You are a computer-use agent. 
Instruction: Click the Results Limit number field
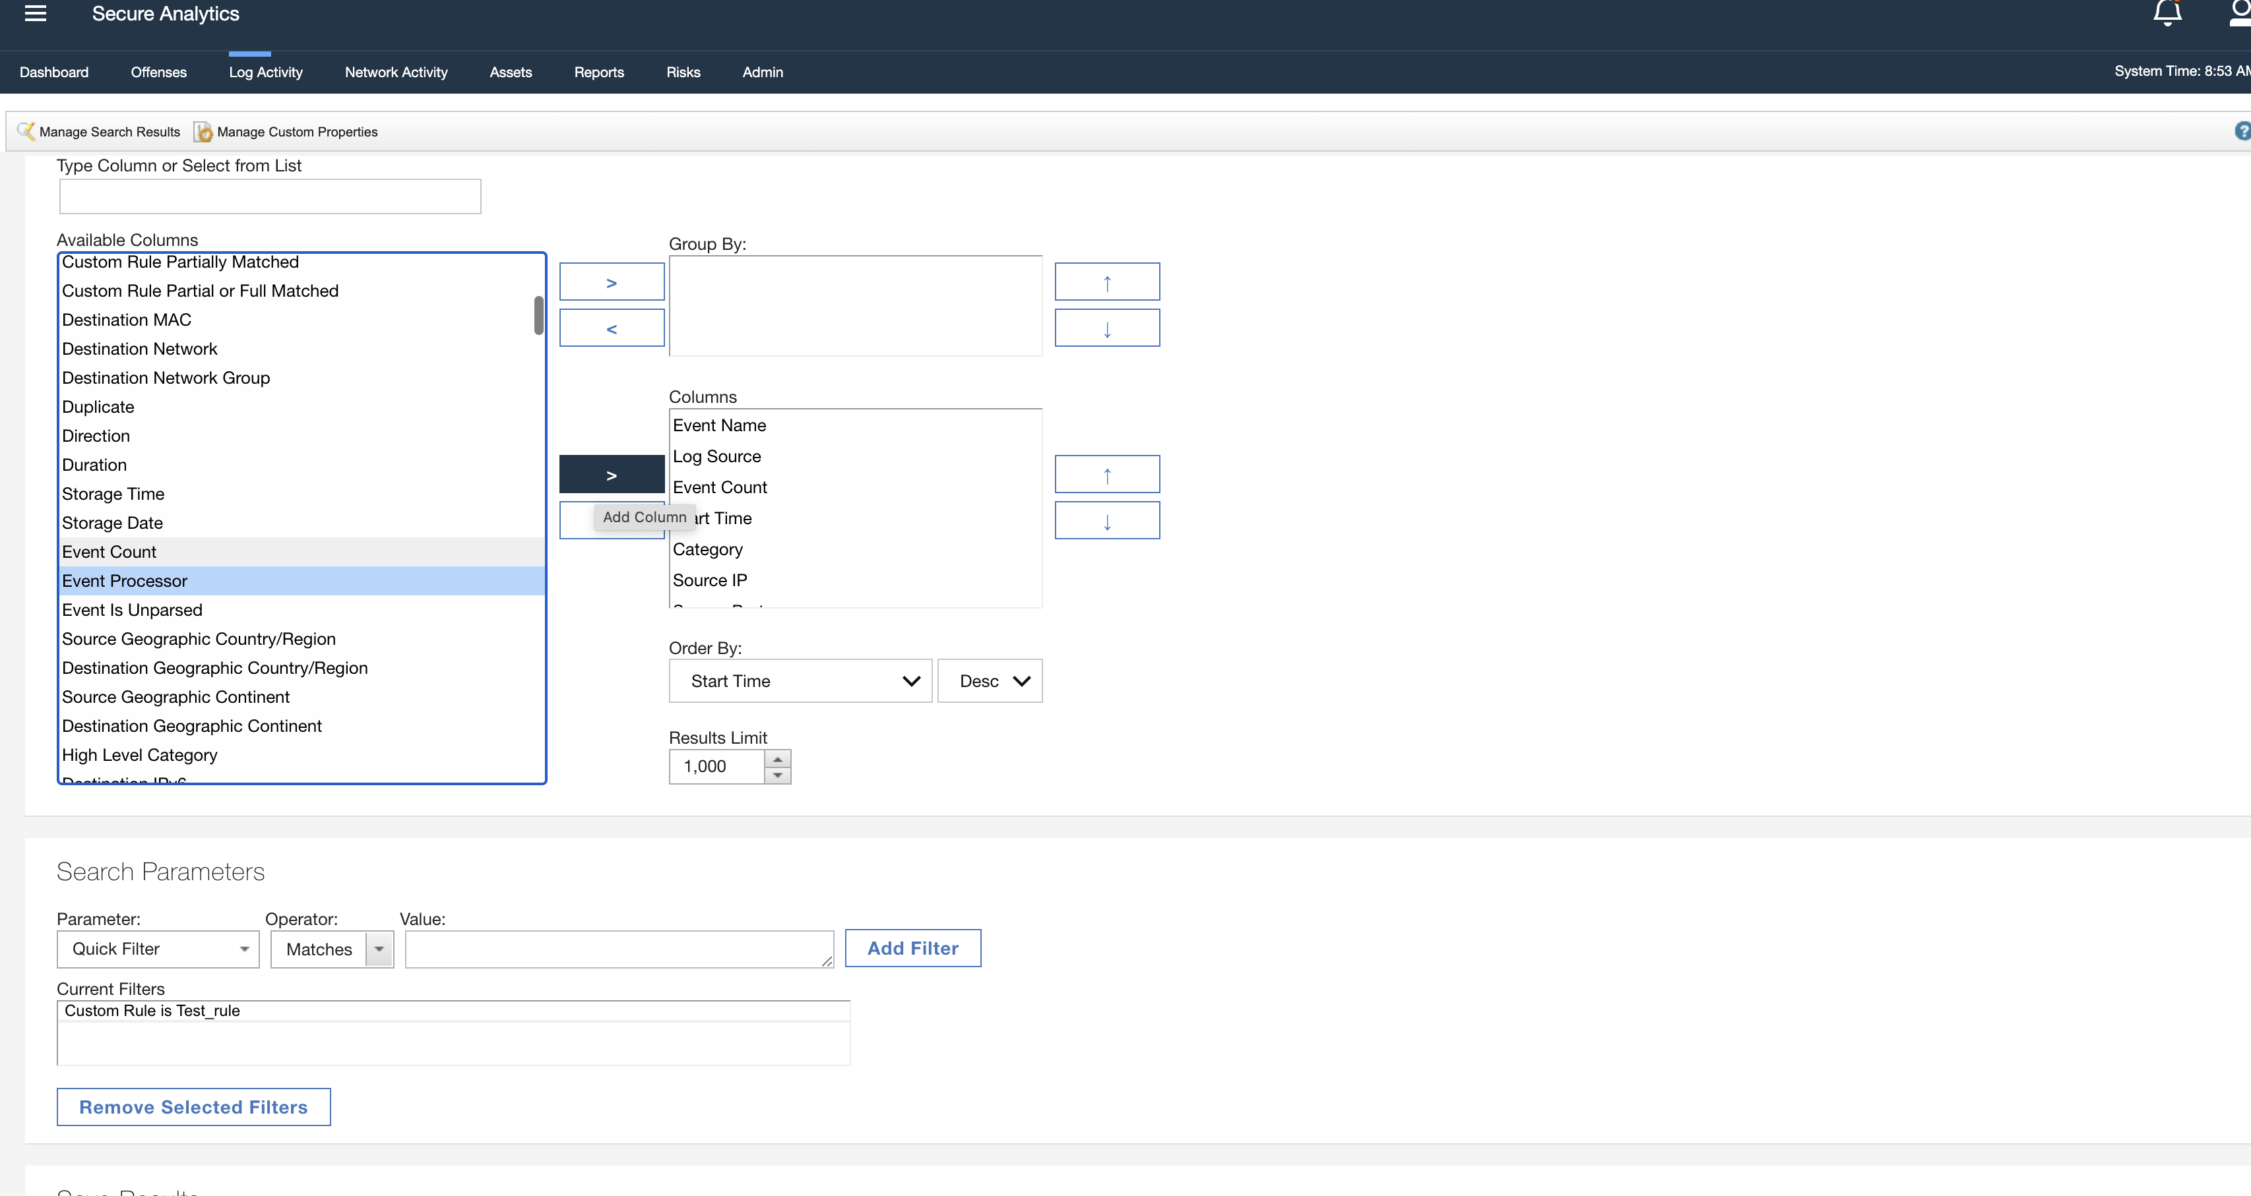pyautogui.click(x=717, y=767)
